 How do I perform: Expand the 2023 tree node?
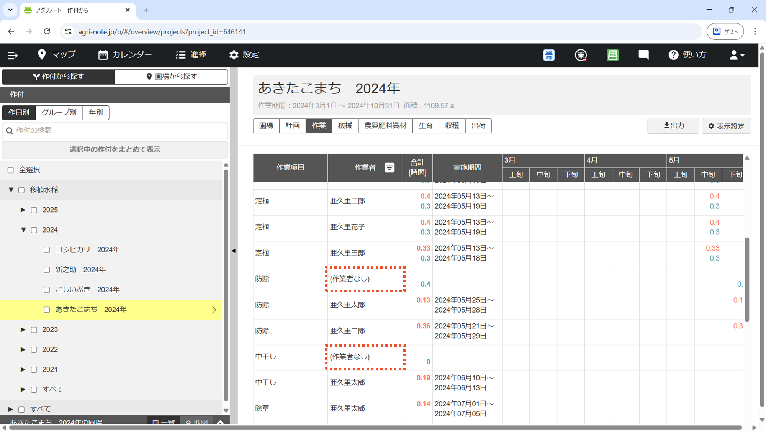pos(23,329)
